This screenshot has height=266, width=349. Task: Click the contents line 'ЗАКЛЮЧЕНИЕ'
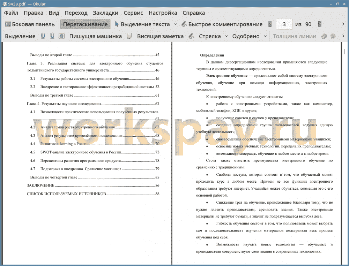93,185
